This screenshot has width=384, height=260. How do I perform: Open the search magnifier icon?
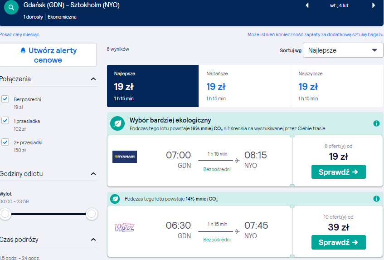(x=11, y=7)
